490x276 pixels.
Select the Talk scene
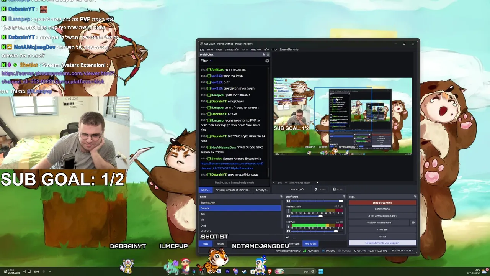pyautogui.click(x=240, y=214)
